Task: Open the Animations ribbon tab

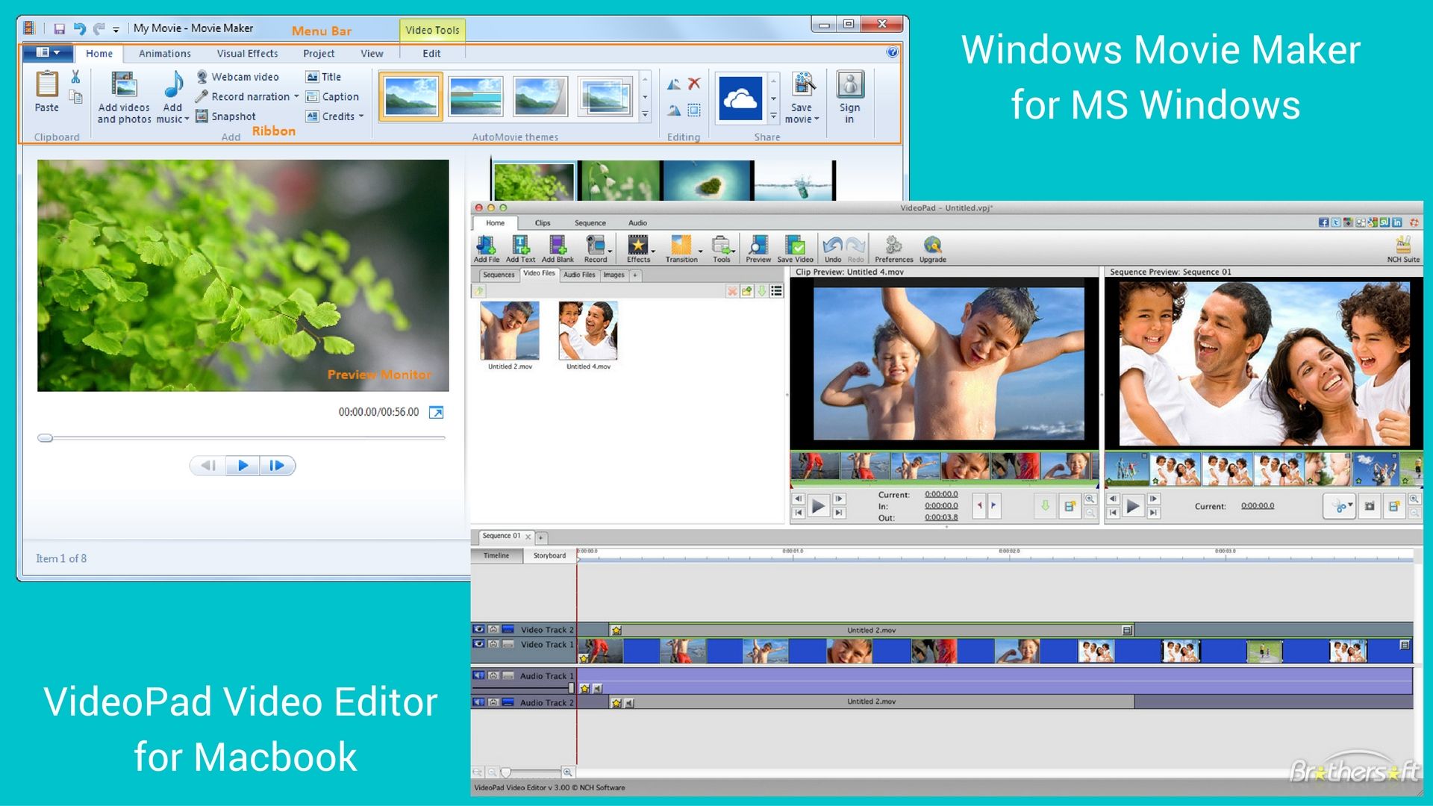Action: click(x=165, y=54)
